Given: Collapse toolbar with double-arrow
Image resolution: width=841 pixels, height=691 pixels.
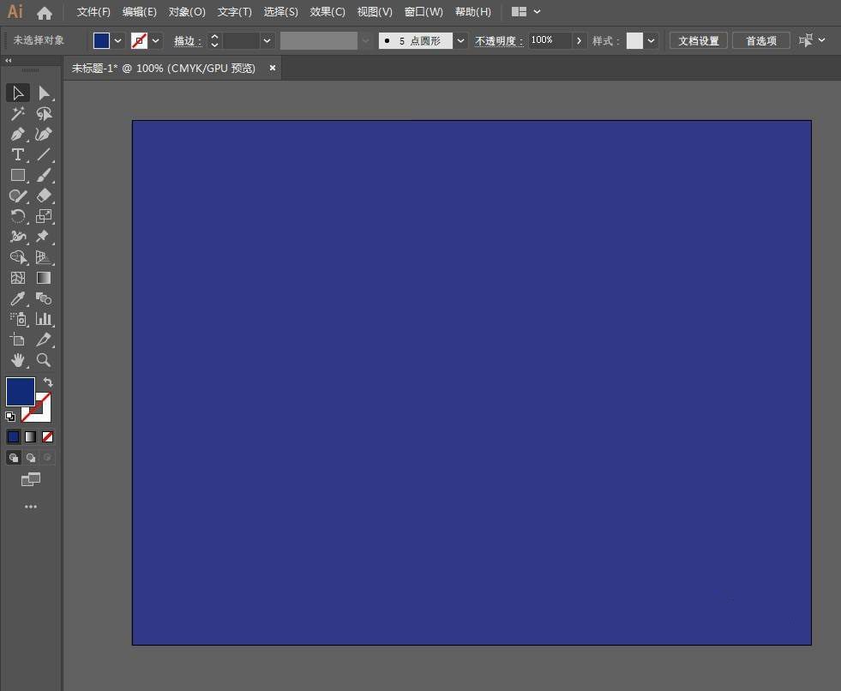Looking at the screenshot, I should tap(8, 61).
